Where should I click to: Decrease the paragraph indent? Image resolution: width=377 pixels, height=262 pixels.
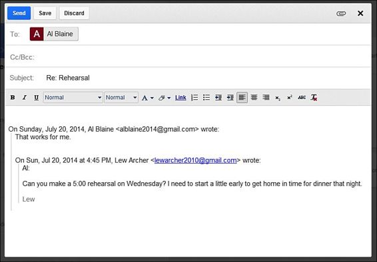pyautogui.click(x=218, y=97)
